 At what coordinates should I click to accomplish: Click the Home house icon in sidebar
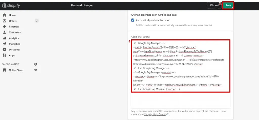(x=5, y=15)
